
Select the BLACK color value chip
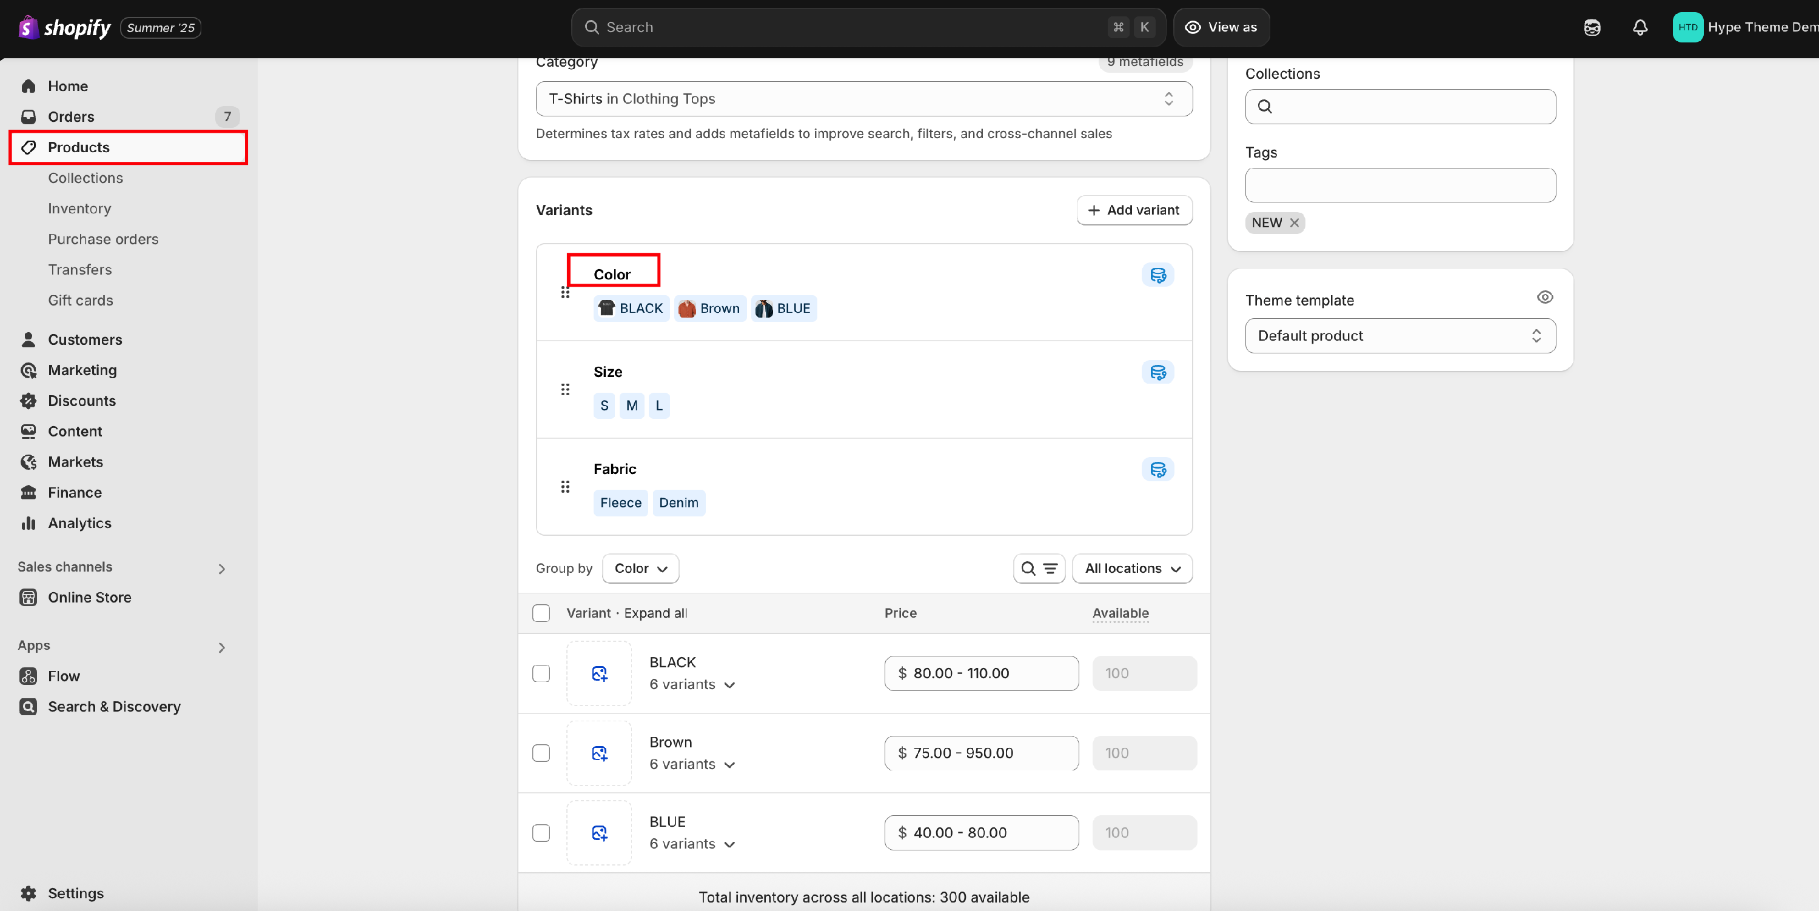(x=631, y=309)
